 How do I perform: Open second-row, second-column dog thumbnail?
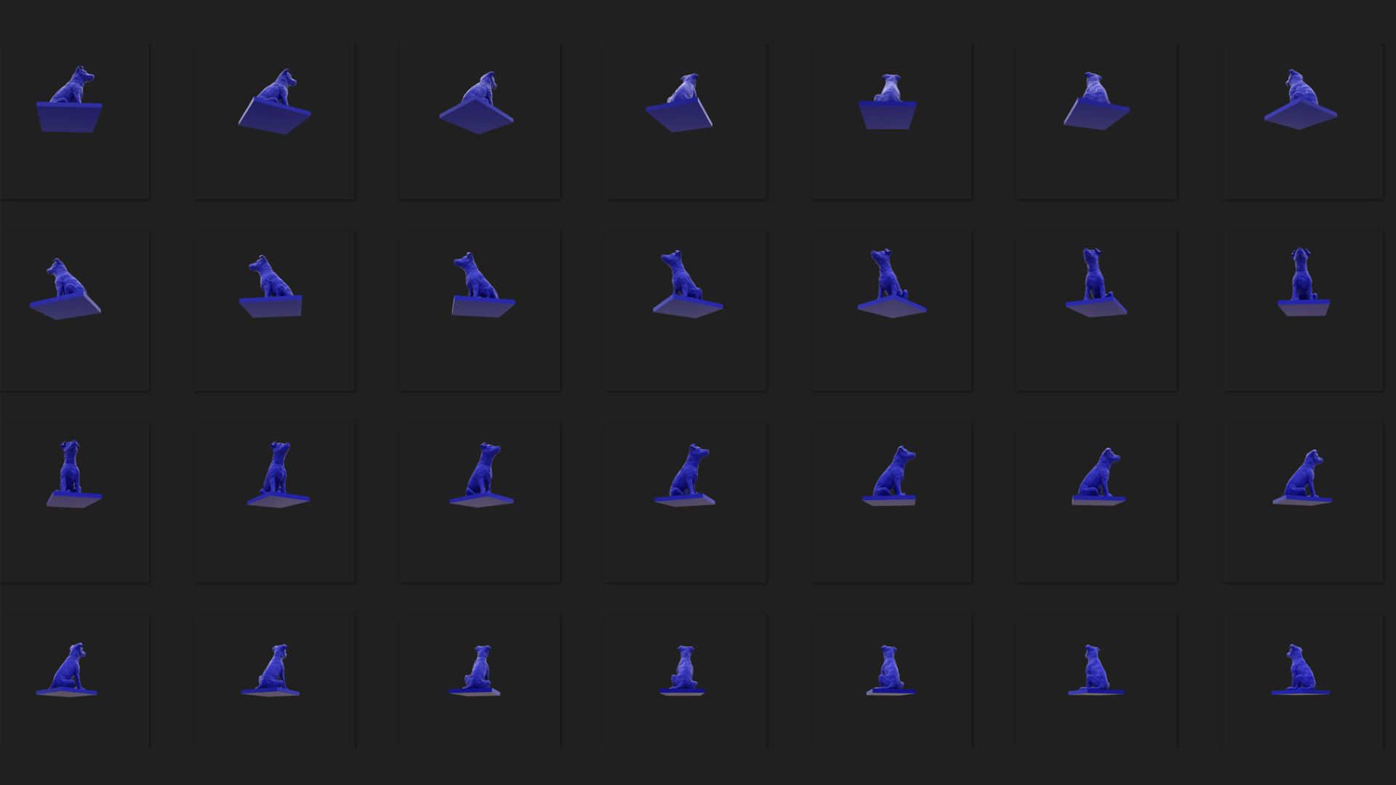[274, 311]
